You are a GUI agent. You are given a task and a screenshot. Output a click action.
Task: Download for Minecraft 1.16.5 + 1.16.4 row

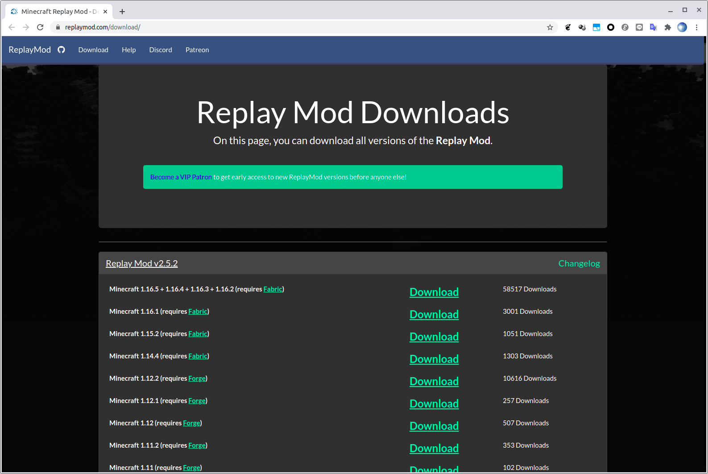[434, 292]
